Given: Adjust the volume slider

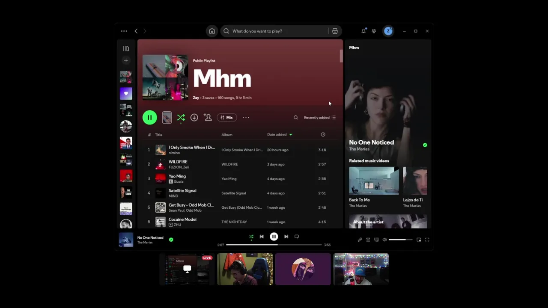Looking at the screenshot, I should [x=400, y=240].
